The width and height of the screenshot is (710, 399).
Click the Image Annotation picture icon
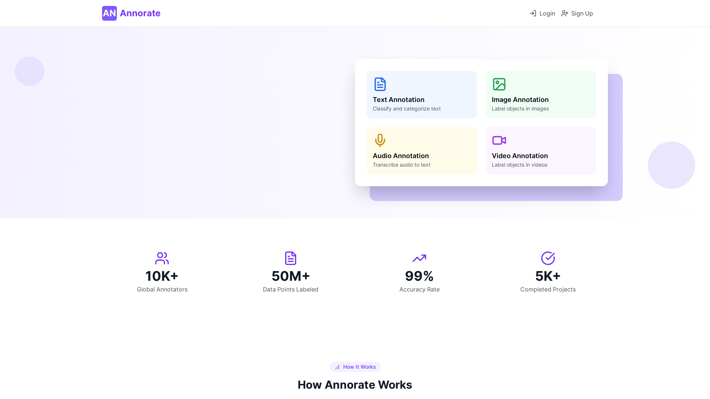click(x=499, y=84)
